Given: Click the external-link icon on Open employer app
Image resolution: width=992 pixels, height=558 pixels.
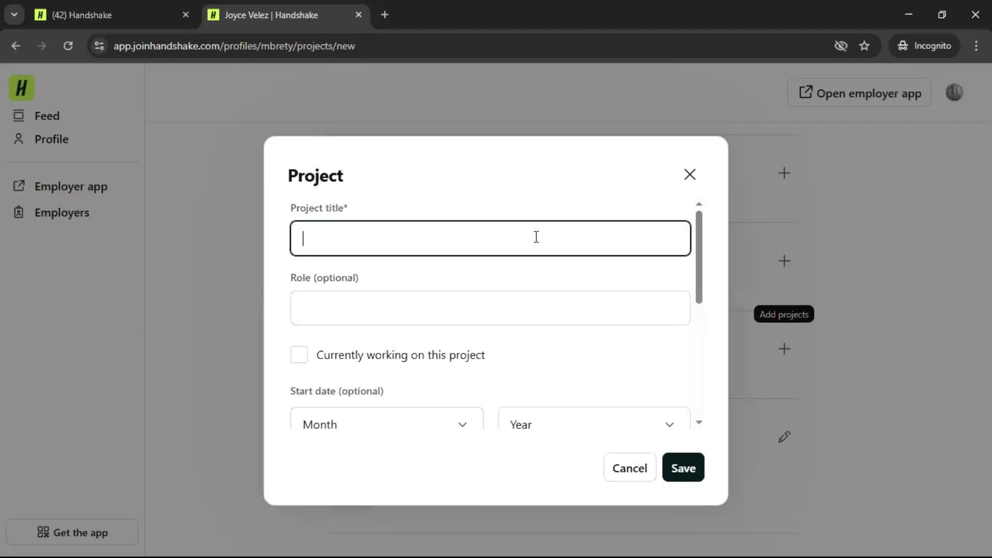Looking at the screenshot, I should [x=805, y=92].
